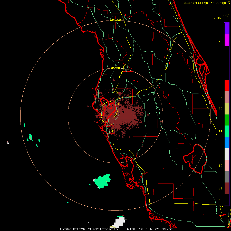This screenshot has width=231, height=231.
Task: Click the brown BI biological swatch
Action: click(x=227, y=188)
